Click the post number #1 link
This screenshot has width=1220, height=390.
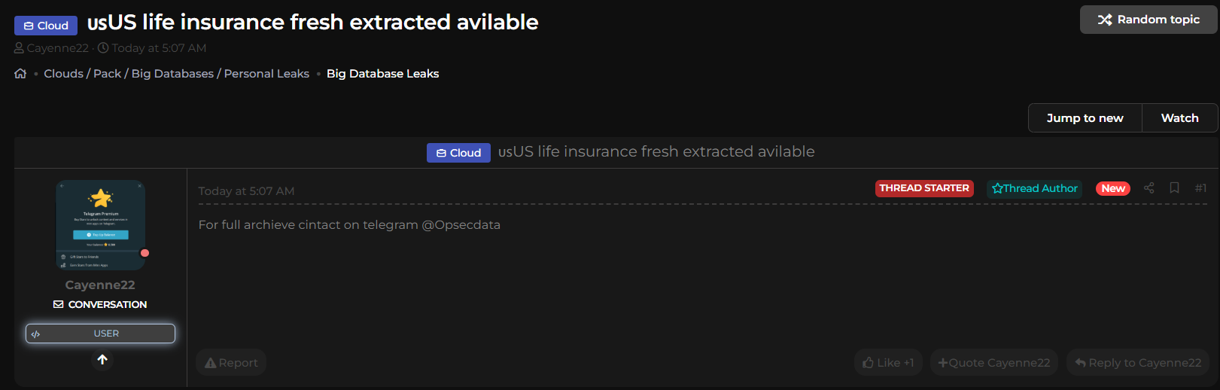tap(1200, 188)
